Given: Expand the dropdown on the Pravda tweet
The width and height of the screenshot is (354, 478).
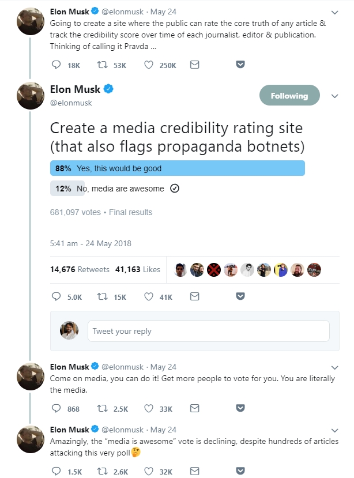Looking at the screenshot, I should click(335, 13).
